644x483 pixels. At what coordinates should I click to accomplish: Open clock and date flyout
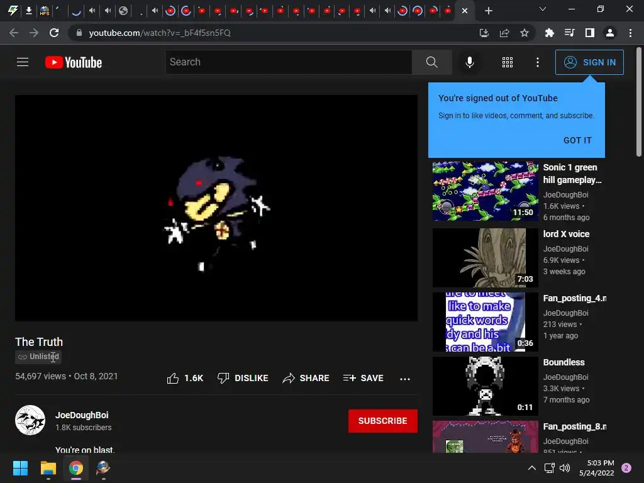click(x=597, y=468)
